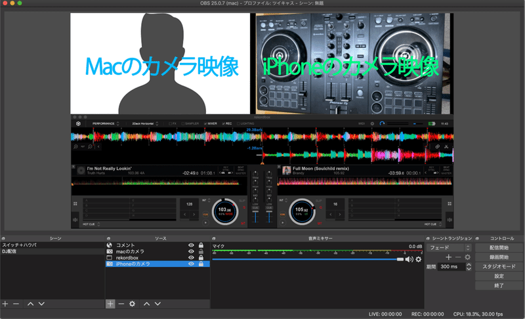Add a scene transition with plus icon
The width and height of the screenshot is (525, 319).
point(449,257)
